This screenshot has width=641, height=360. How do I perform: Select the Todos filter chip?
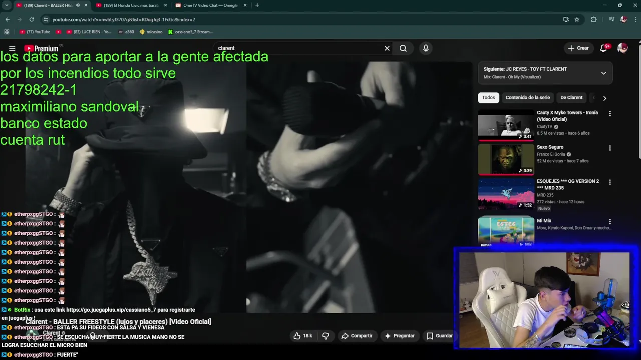pos(488,98)
